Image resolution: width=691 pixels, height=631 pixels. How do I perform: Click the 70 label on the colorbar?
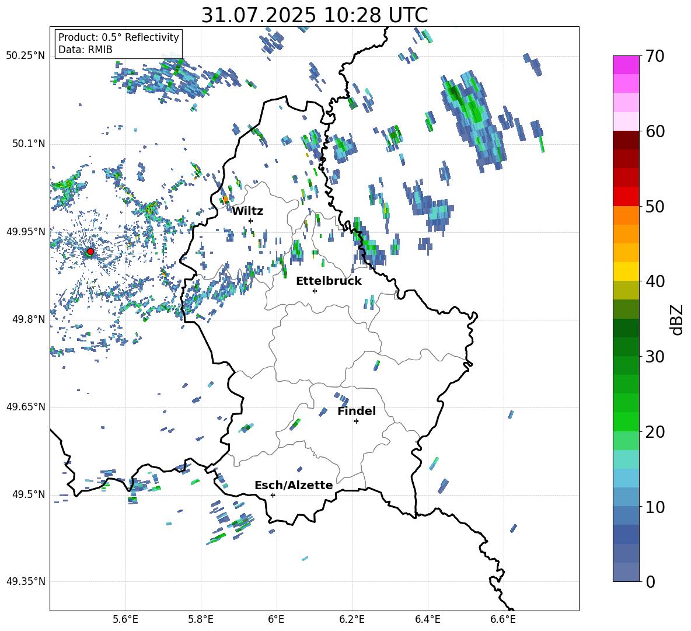(x=655, y=56)
